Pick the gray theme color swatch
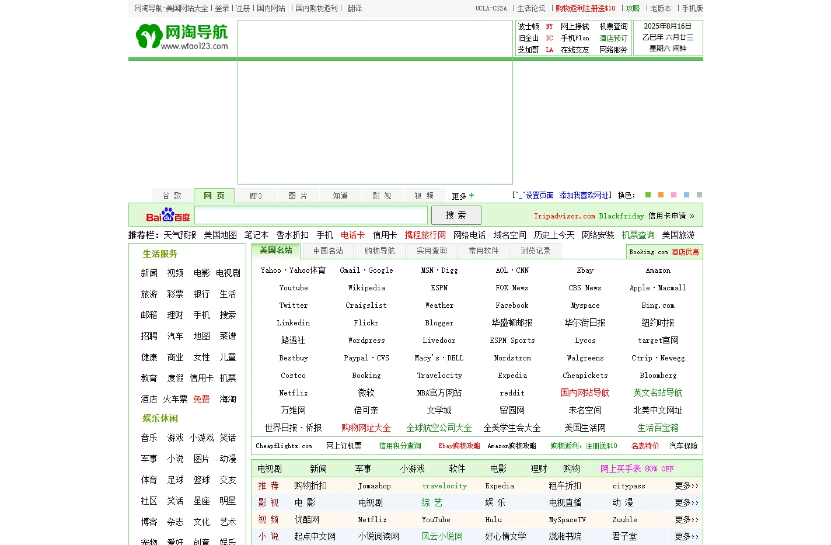831x545 pixels. (699, 195)
